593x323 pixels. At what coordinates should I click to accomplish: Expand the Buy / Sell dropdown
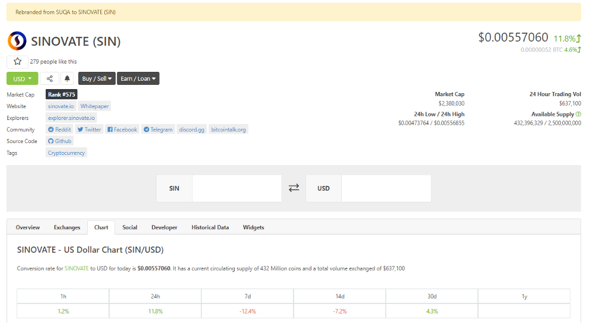97,78
